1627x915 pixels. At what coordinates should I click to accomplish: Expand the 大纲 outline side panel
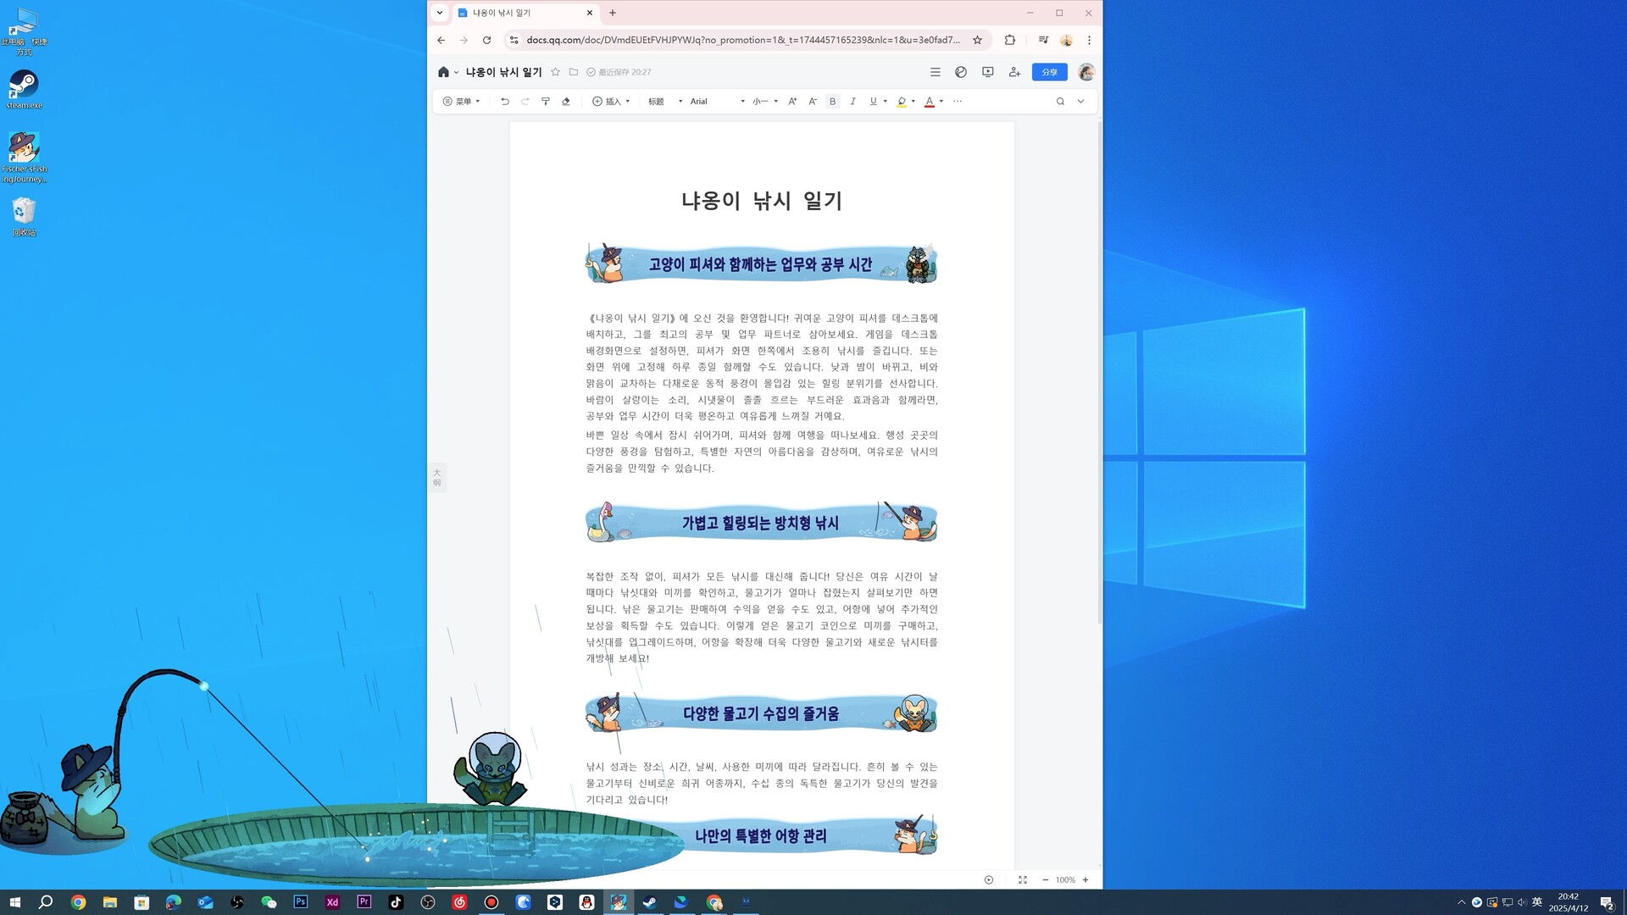(x=437, y=477)
